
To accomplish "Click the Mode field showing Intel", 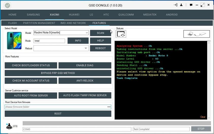I will coord(49,41).
